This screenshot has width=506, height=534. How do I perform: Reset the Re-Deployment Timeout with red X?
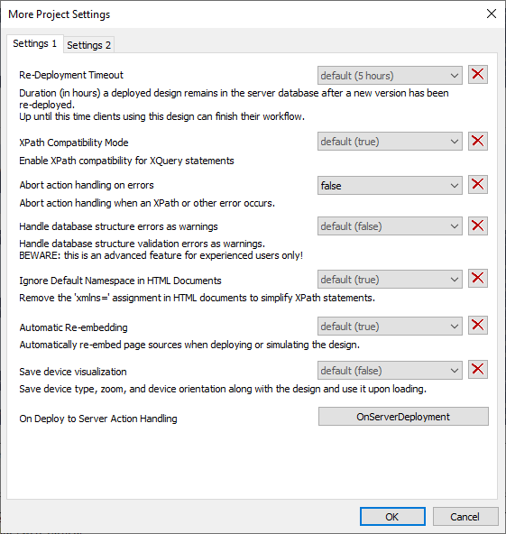pyautogui.click(x=478, y=74)
